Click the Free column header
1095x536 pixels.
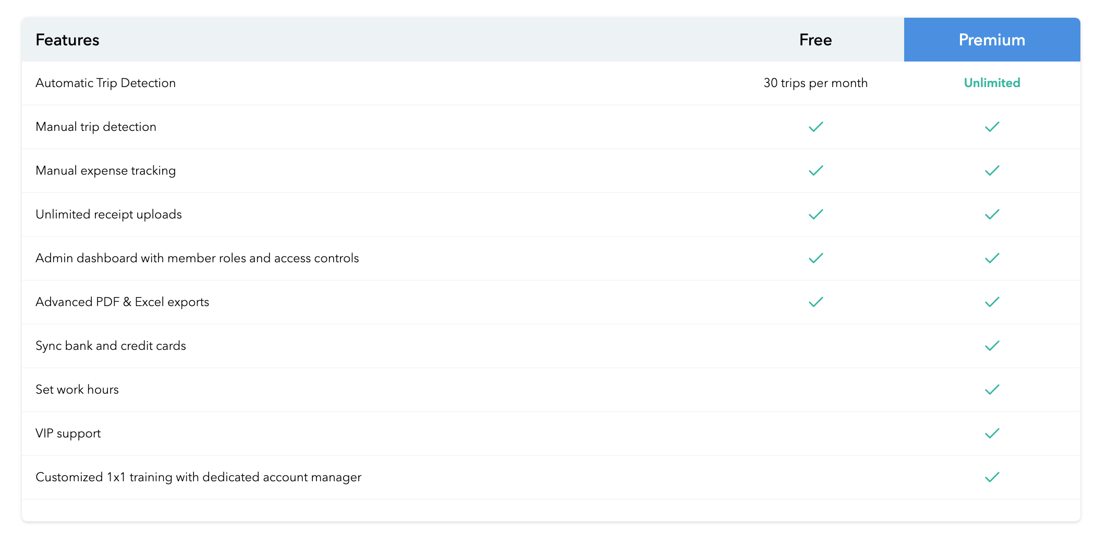[x=815, y=40]
